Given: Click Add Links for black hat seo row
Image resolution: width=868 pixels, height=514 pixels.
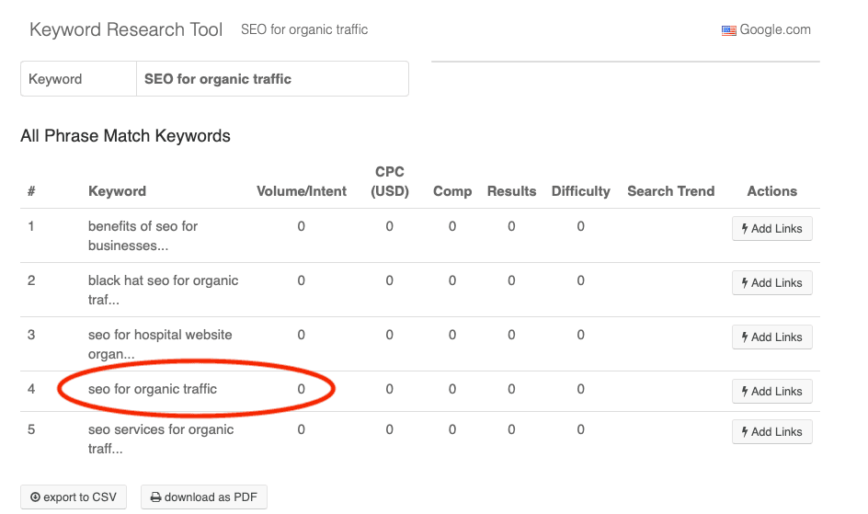Looking at the screenshot, I should click(x=771, y=283).
